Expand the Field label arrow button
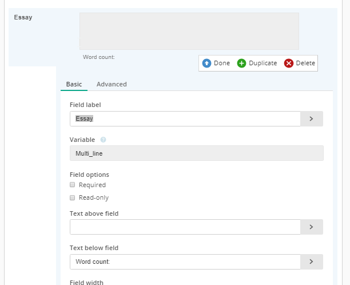This screenshot has width=350, height=285. [311, 118]
